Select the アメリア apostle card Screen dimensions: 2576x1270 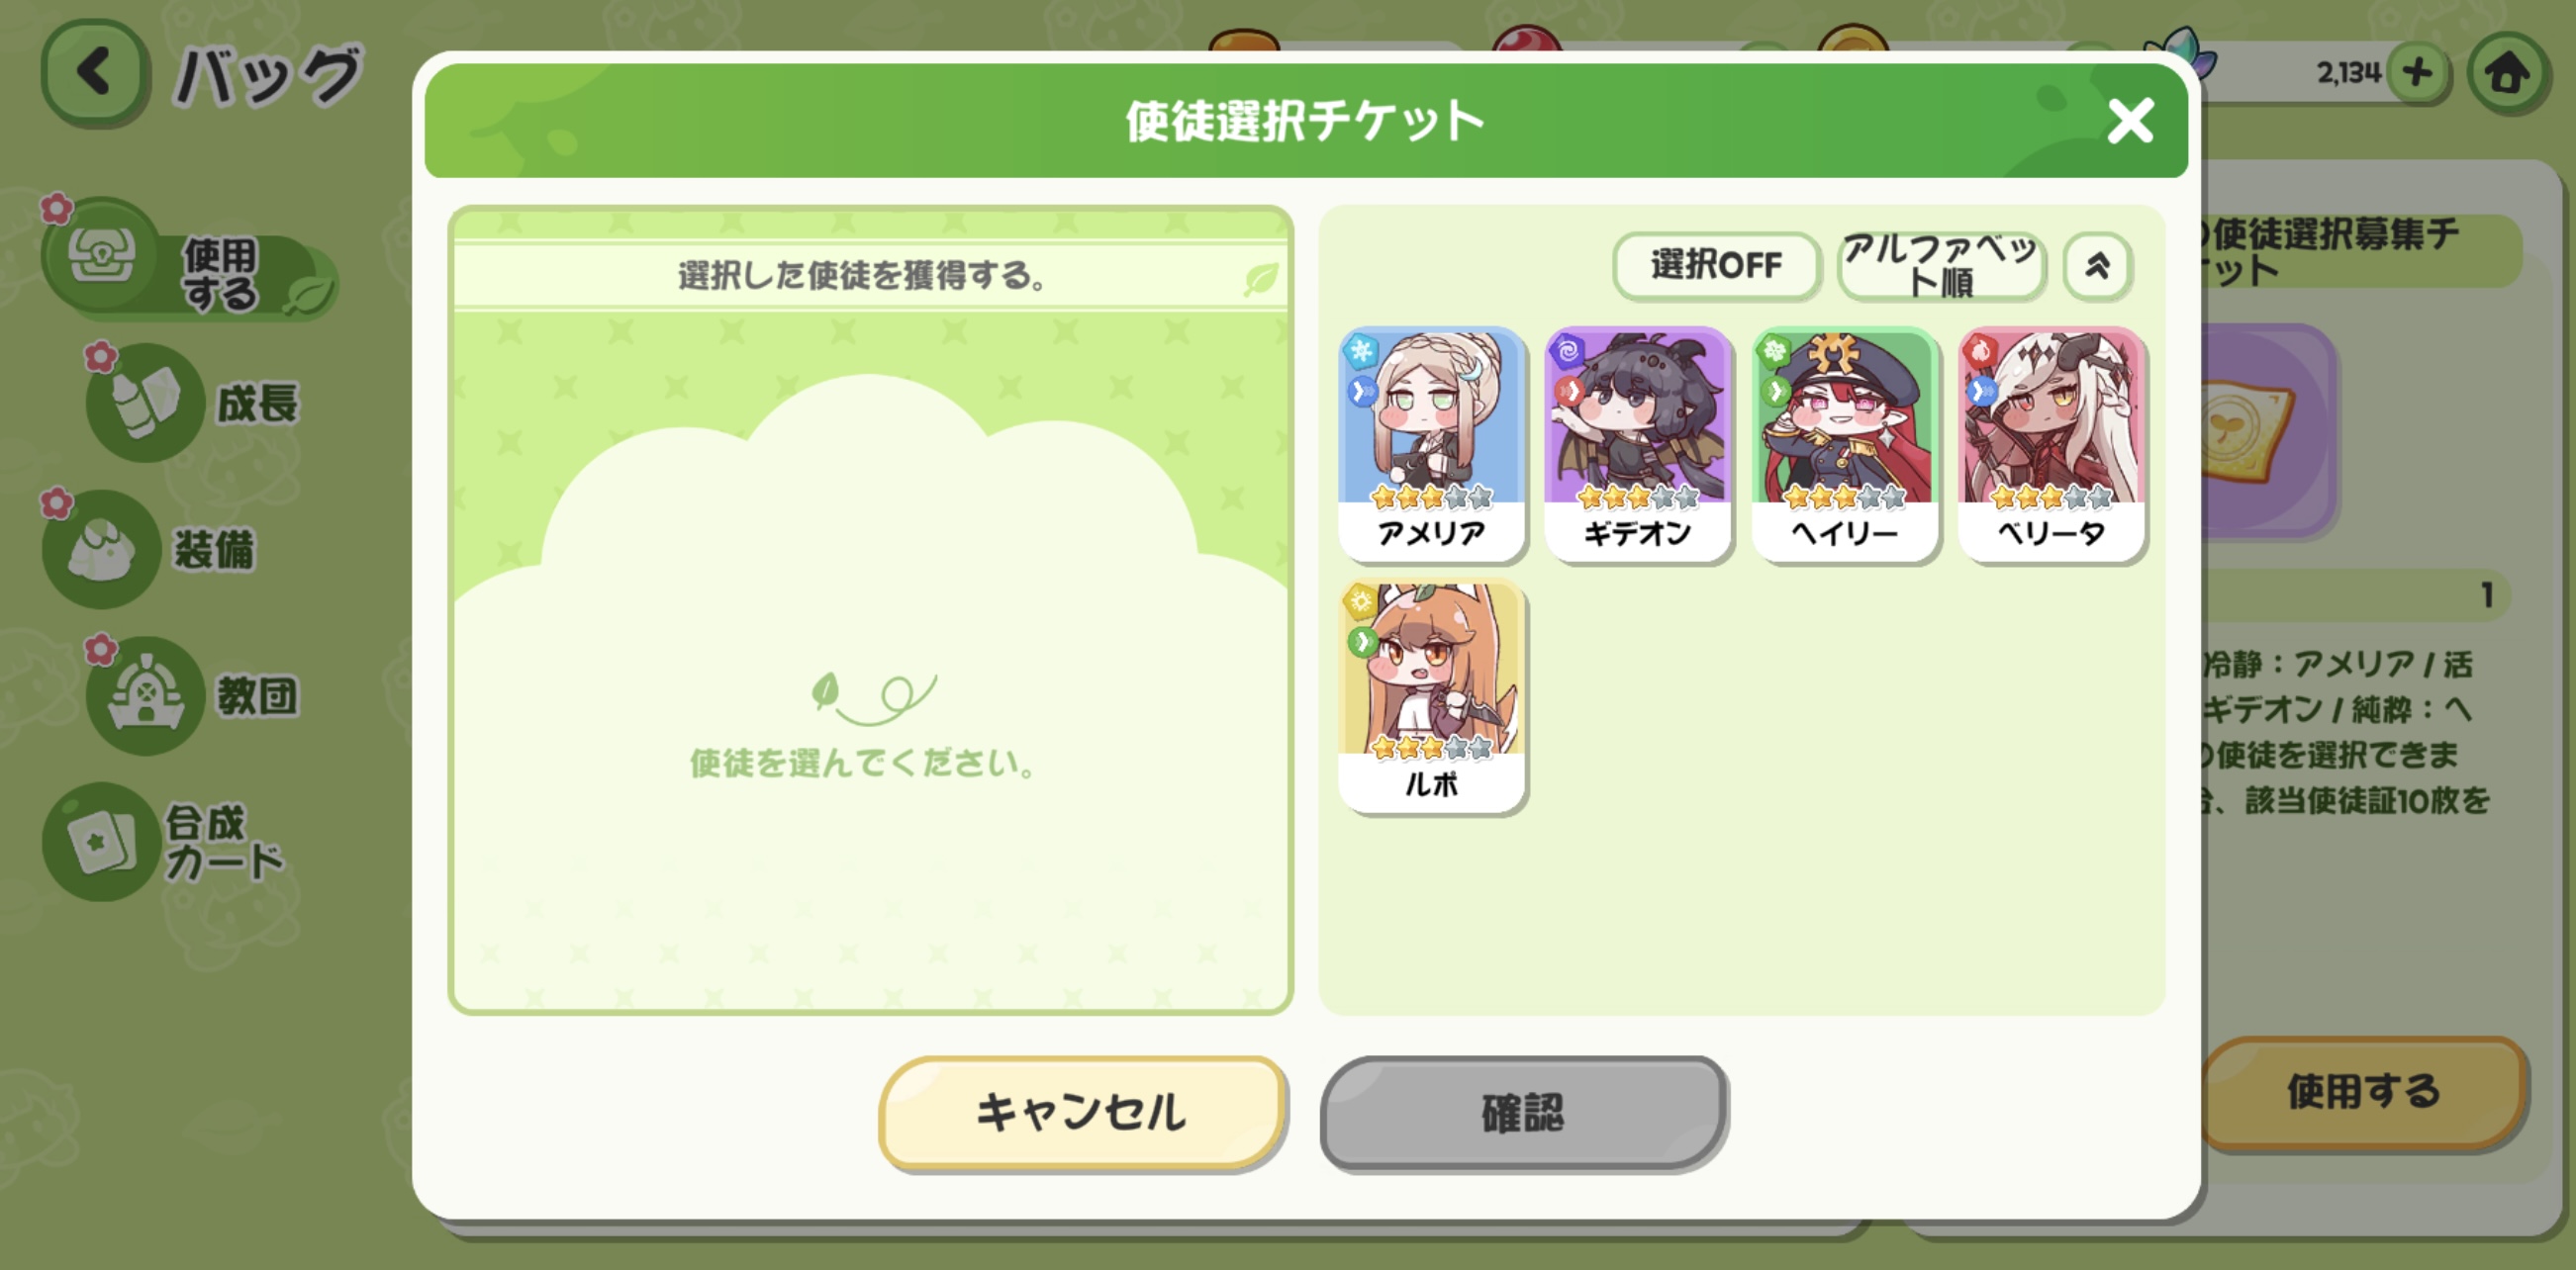(x=1431, y=445)
